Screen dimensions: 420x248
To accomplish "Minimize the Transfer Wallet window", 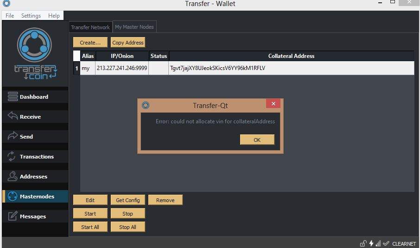I will (x=380, y=3).
